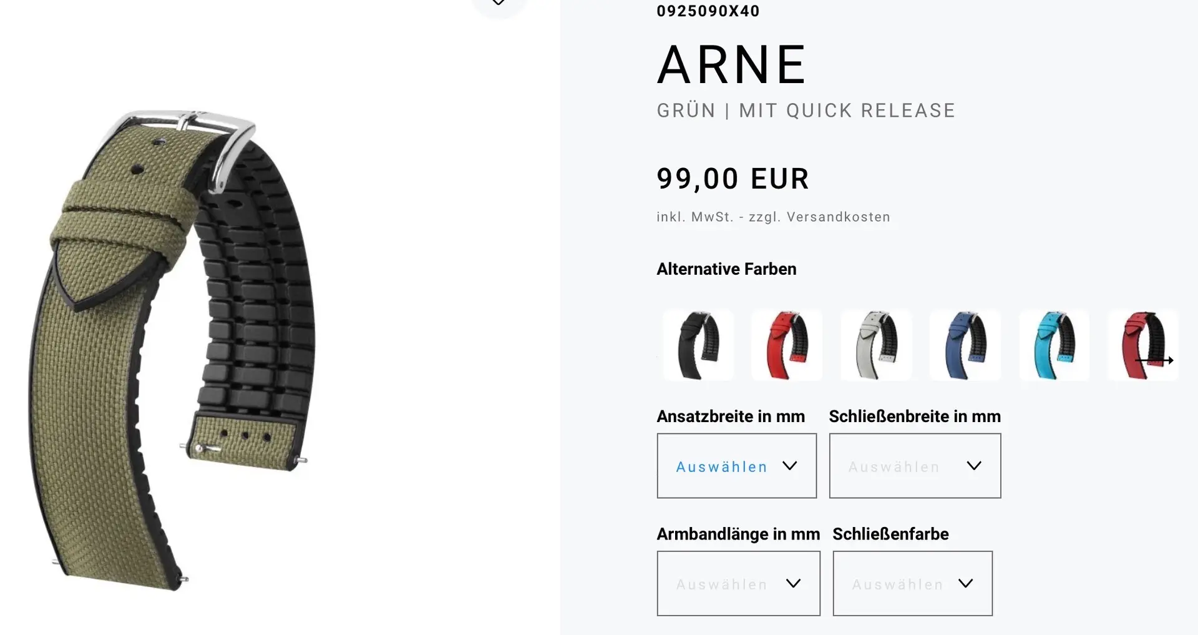The image size is (1198, 635).
Task: Expand the Schließenbreite in mm dropdown
Action: point(915,466)
